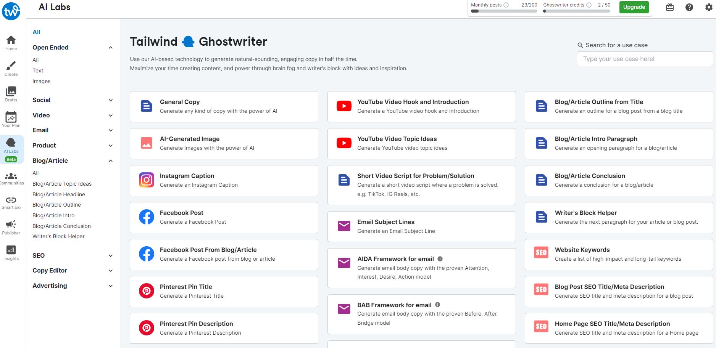Click Blog/Article Outline from Title icon
Screen dimensions: 716x348
(541, 106)
